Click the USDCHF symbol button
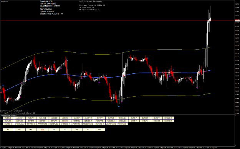The width and height of the screenshot is (240, 149). point(134,121)
